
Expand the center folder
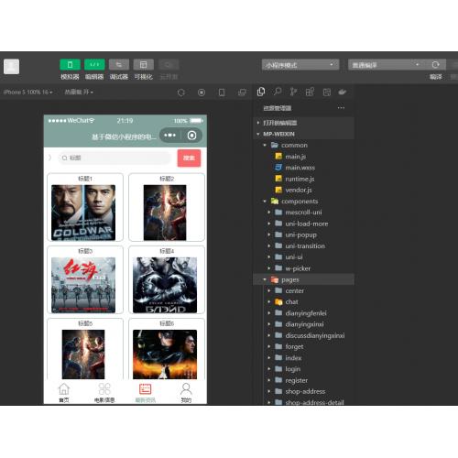tap(304, 290)
